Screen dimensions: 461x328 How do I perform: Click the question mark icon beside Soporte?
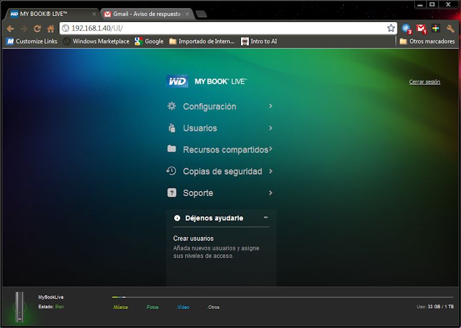coord(172,193)
